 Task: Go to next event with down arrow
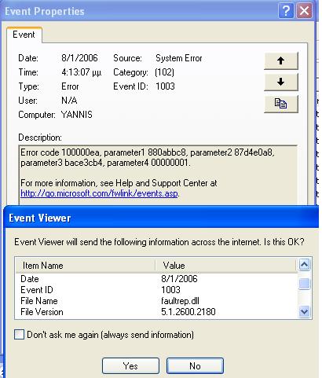pos(281,83)
